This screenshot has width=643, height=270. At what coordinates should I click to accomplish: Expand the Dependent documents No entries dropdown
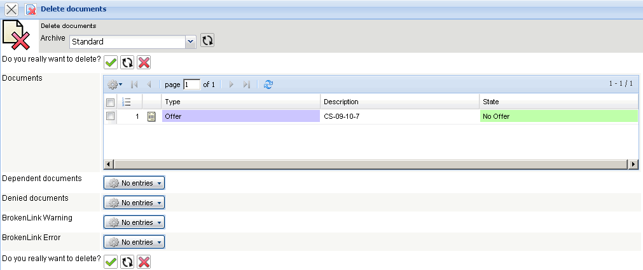[x=134, y=183]
